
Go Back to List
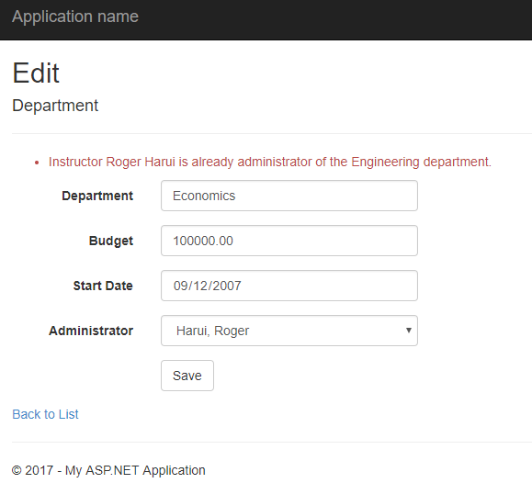(45, 414)
